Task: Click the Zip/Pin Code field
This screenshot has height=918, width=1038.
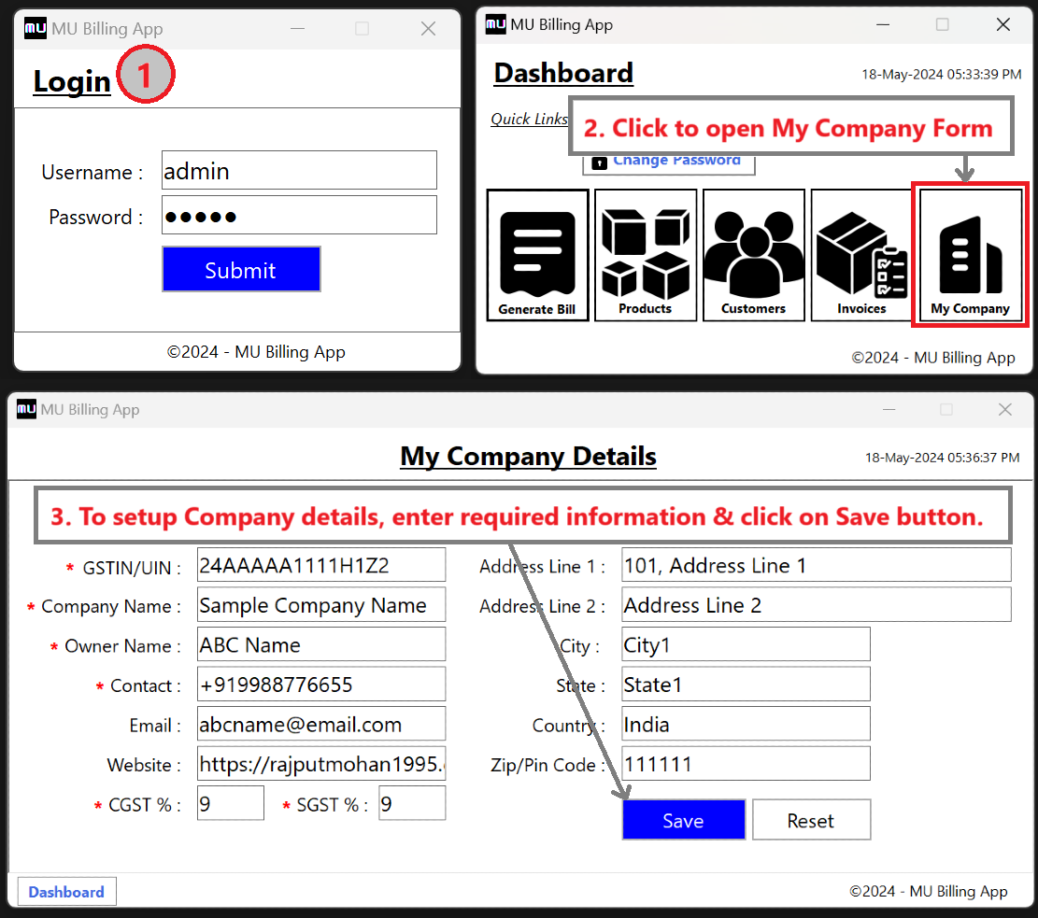Action: point(746,764)
